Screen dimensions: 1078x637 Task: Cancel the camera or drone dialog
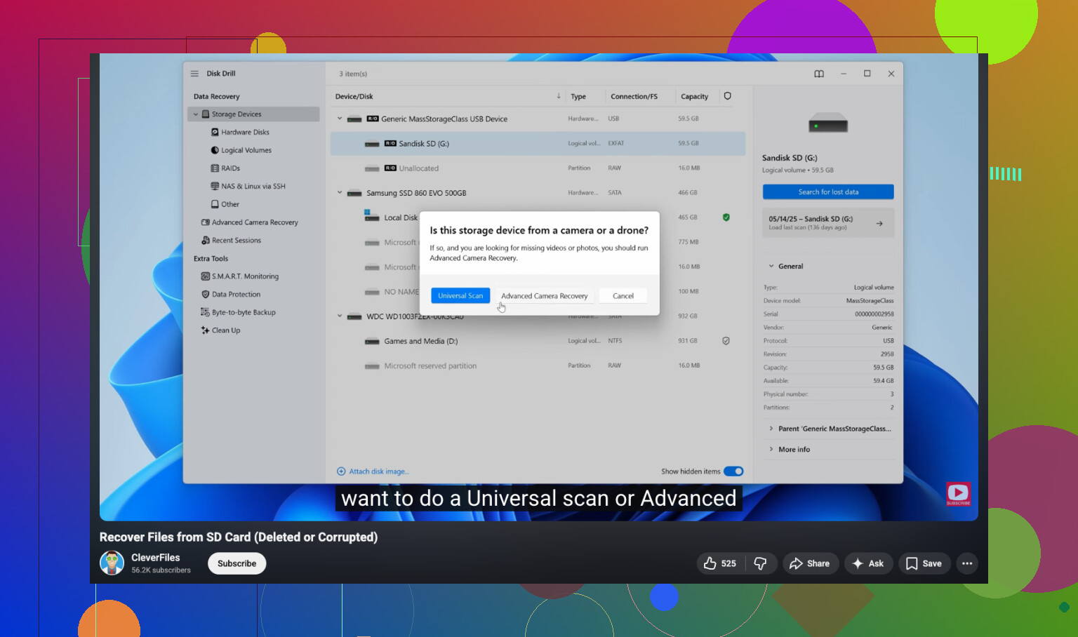point(623,296)
